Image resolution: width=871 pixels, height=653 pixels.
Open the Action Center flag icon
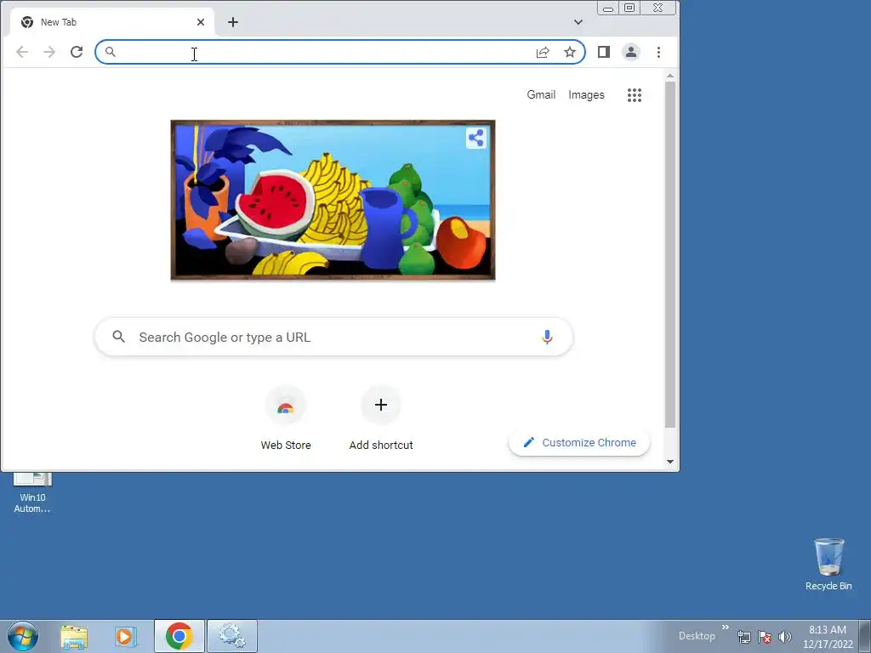pos(765,637)
